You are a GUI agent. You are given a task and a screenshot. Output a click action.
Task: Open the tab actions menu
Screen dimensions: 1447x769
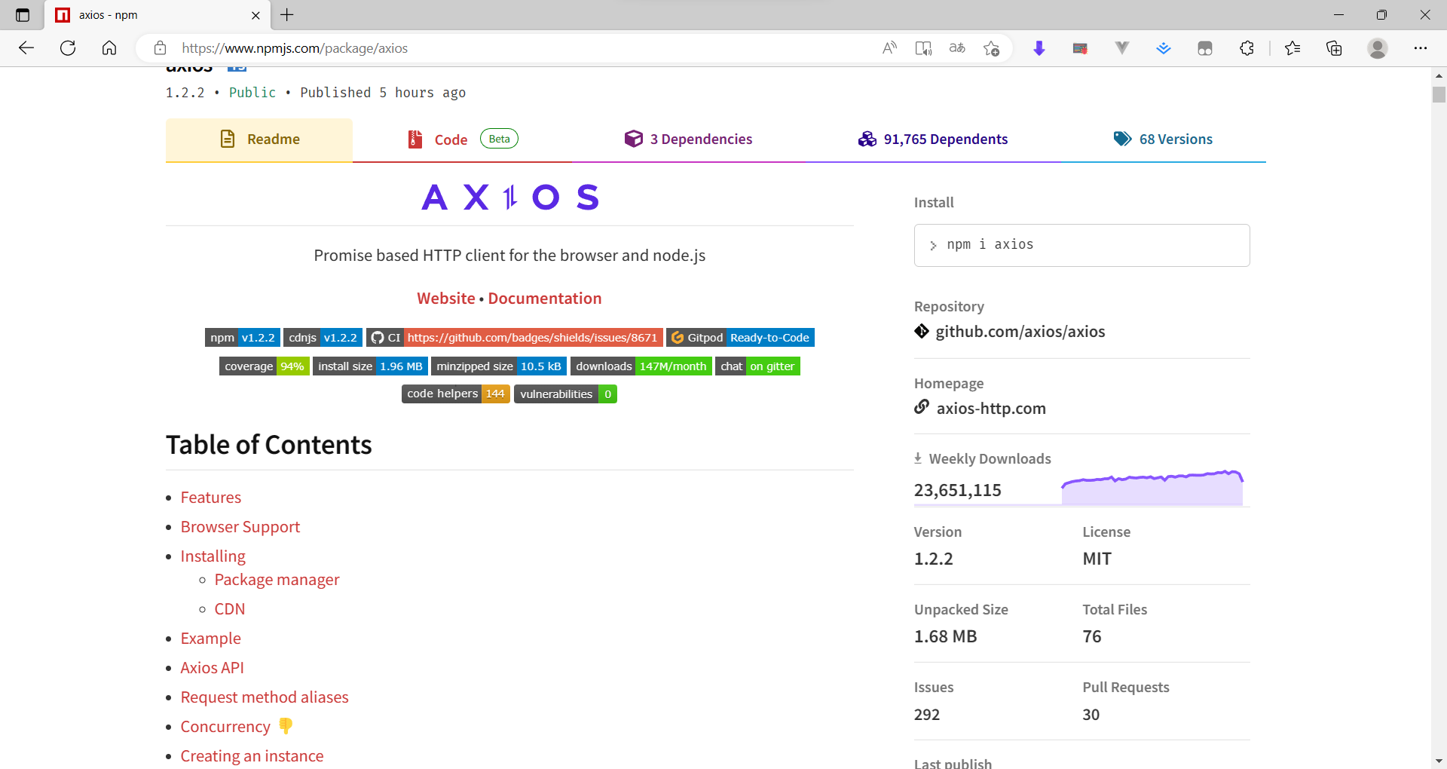pos(21,14)
